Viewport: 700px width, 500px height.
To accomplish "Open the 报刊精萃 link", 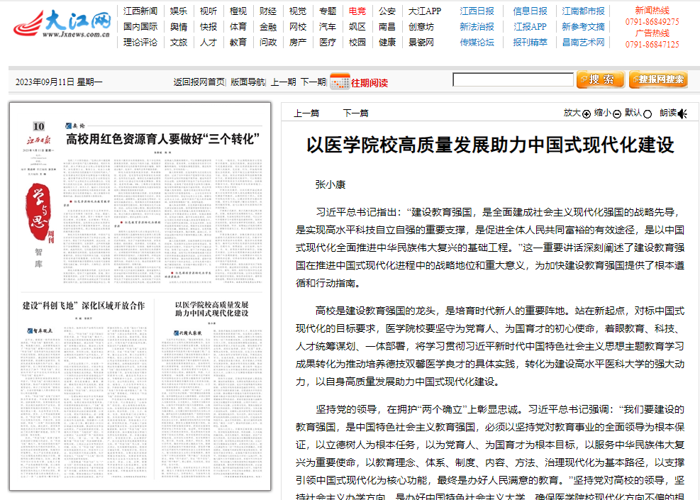I will (x=530, y=43).
